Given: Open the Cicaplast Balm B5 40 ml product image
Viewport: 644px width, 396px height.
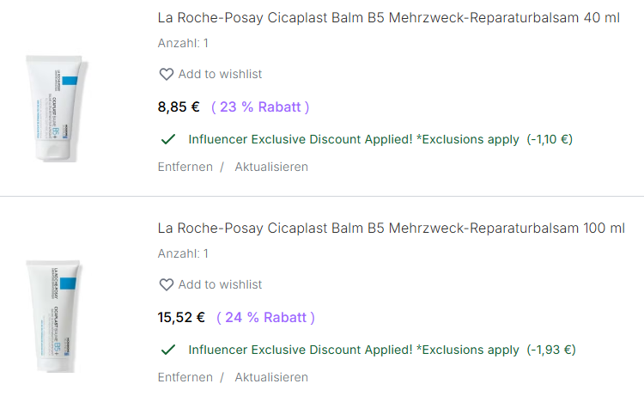Looking at the screenshot, I should click(x=56, y=106).
